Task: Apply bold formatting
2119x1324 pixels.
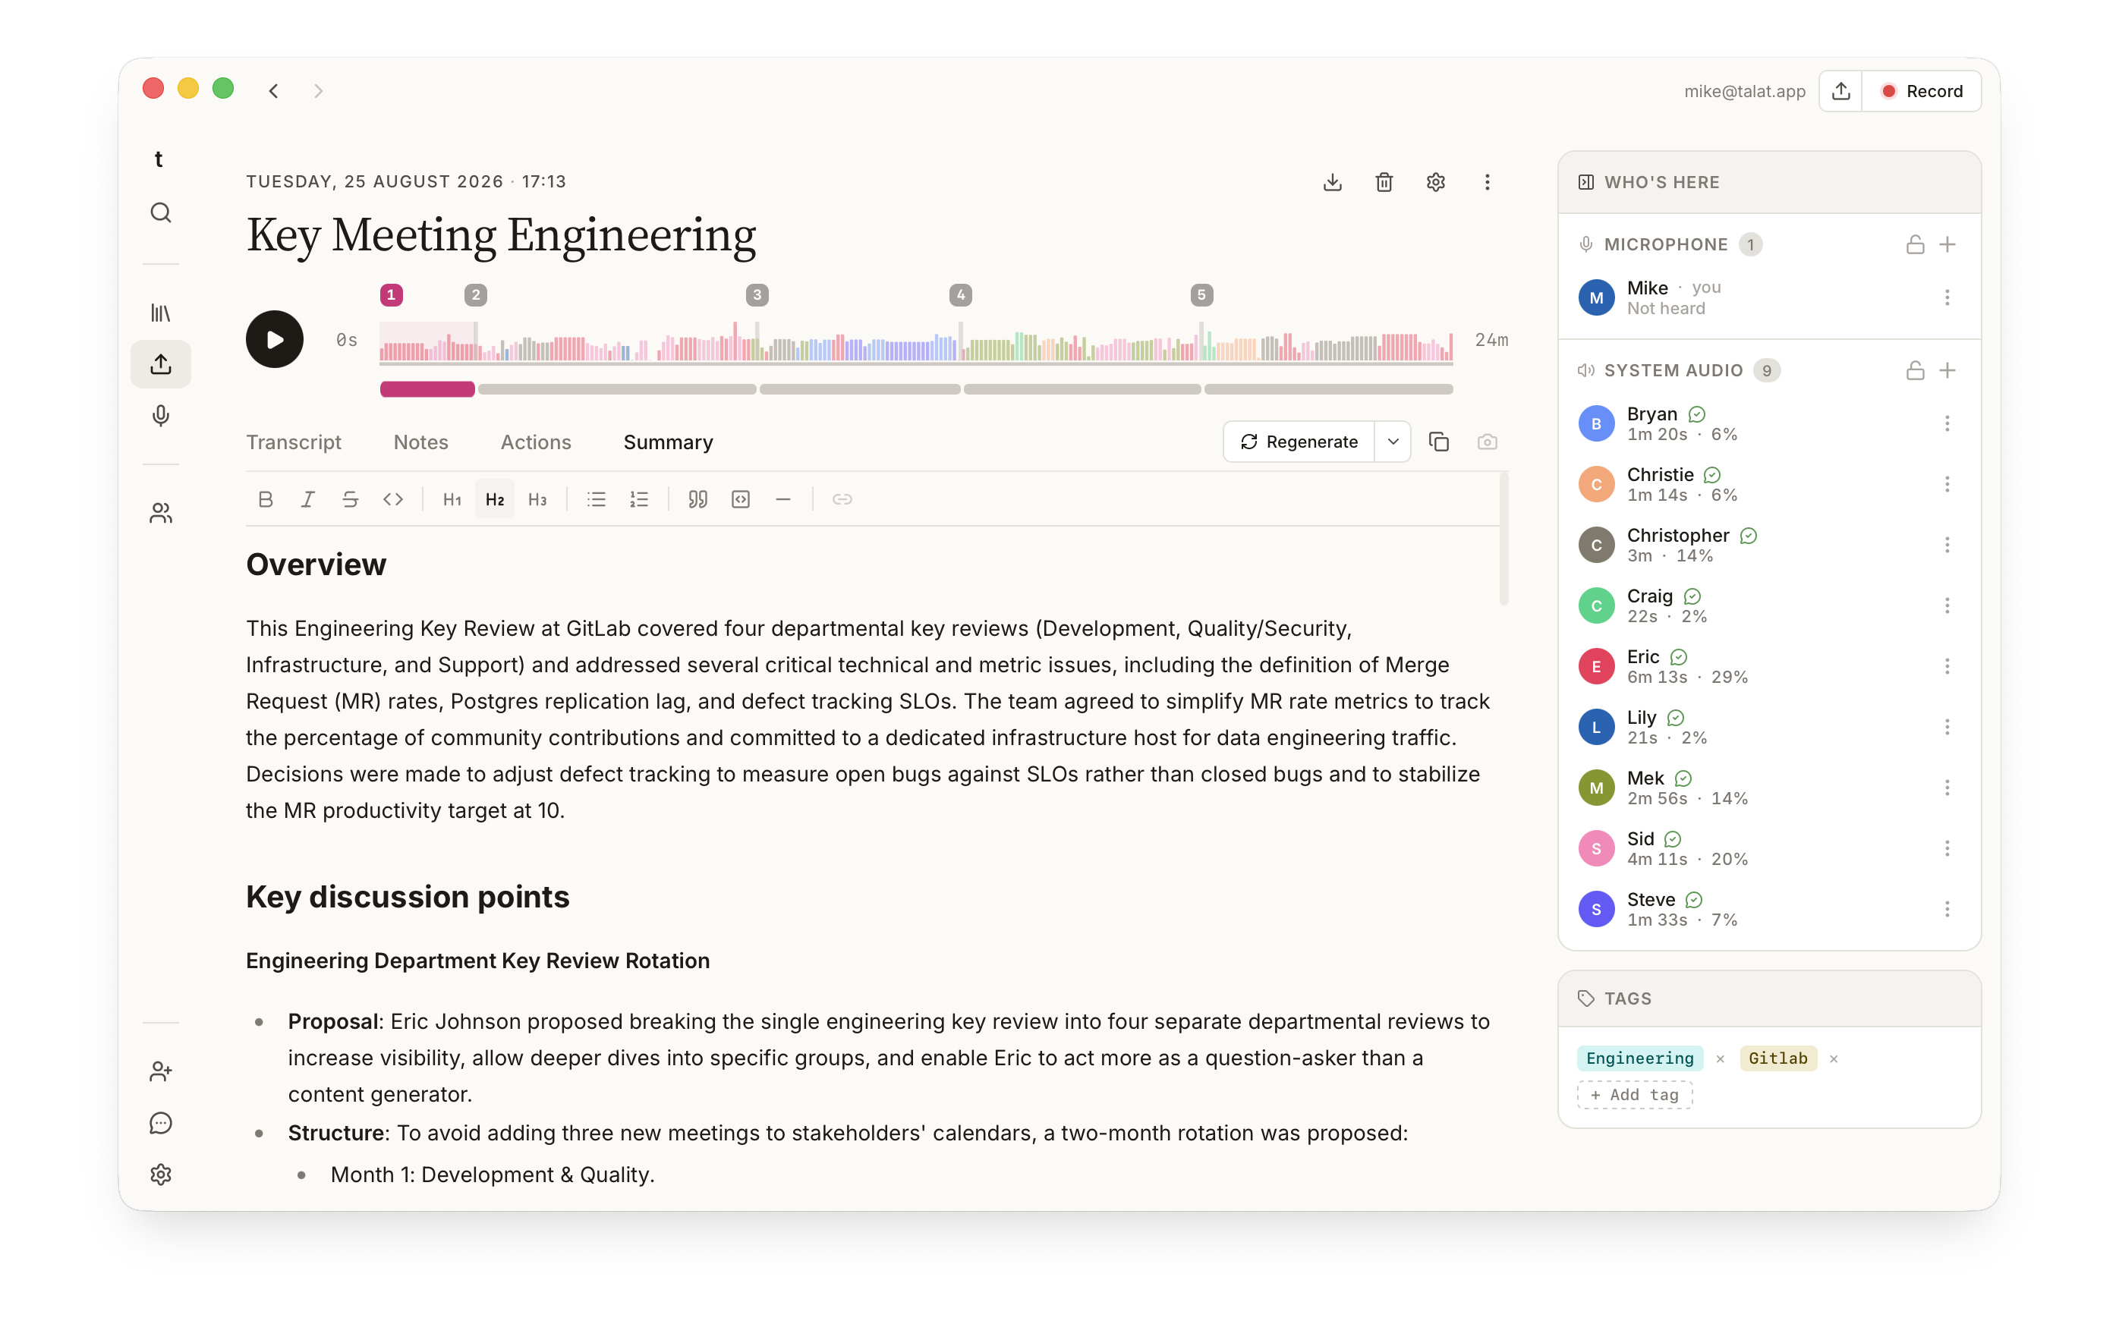Action: (x=266, y=499)
